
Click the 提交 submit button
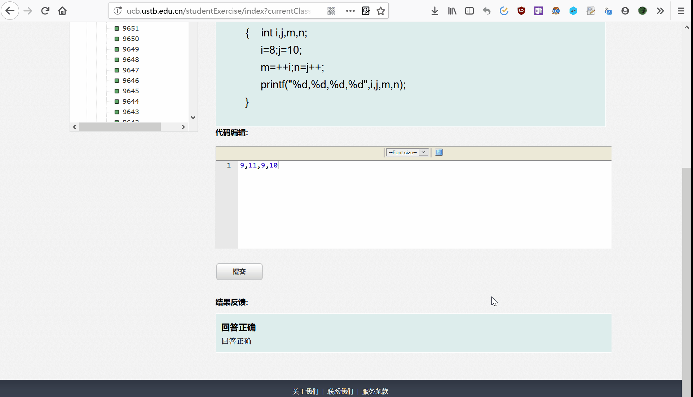(239, 272)
